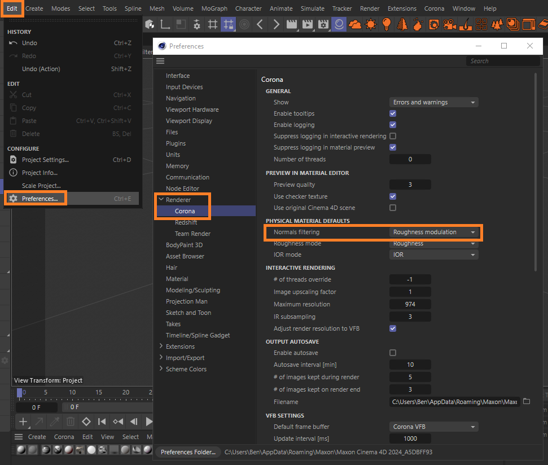Click the orange Corona hair strand icon
The height and width of the screenshot is (465, 548).
(x=466, y=24)
